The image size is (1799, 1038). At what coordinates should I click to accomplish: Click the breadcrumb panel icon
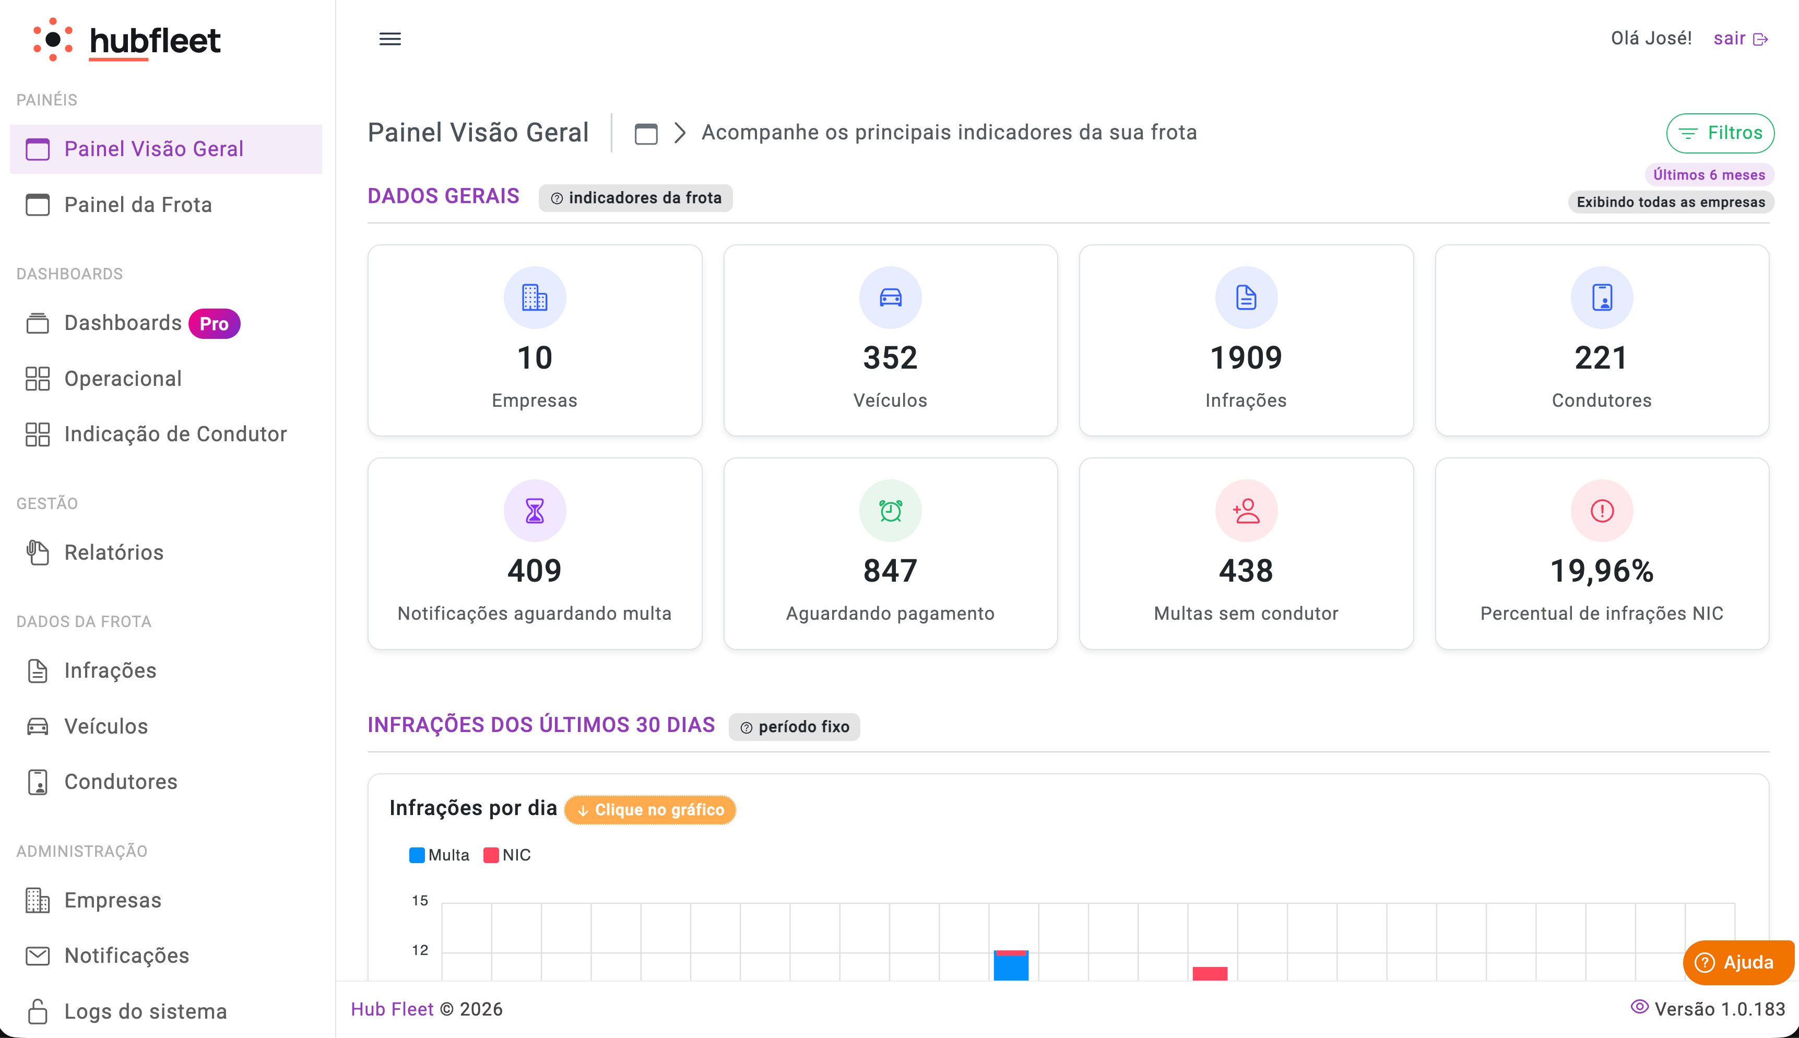pyautogui.click(x=646, y=133)
